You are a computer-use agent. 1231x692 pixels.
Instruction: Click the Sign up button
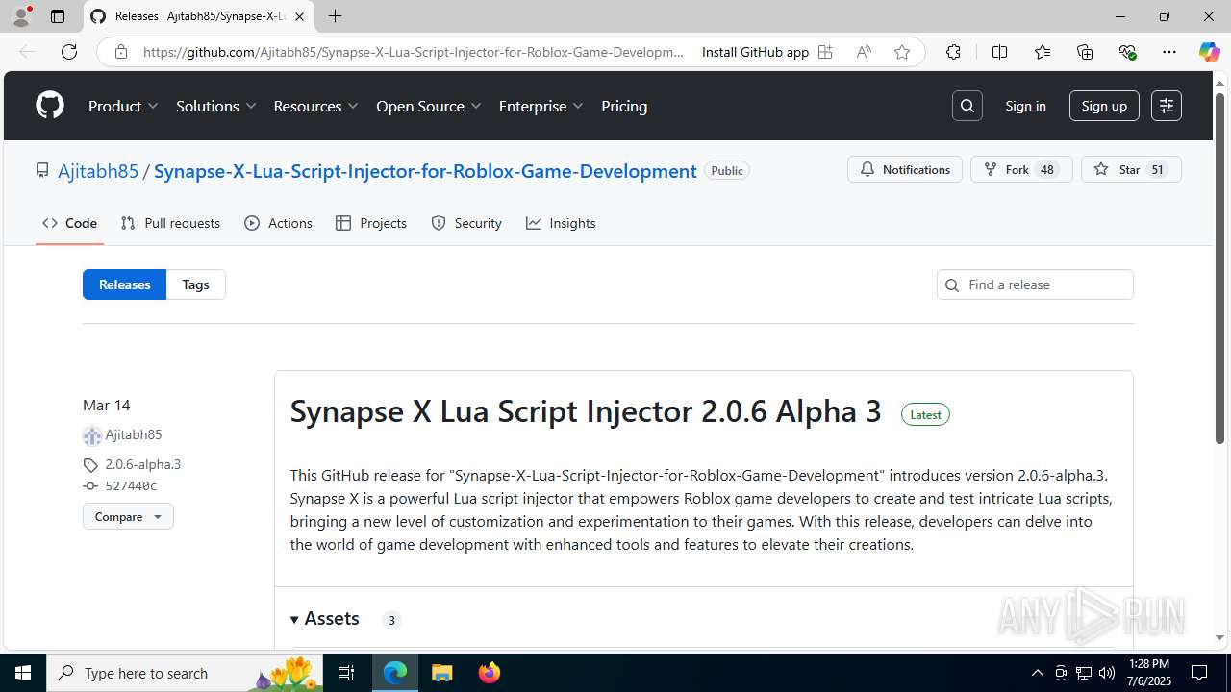[1104, 106]
